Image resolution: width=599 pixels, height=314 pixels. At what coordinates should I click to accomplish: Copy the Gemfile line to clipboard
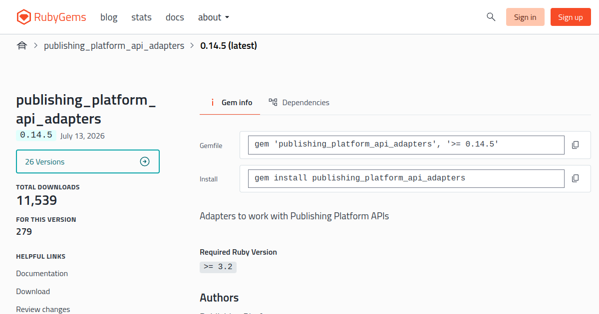575,145
